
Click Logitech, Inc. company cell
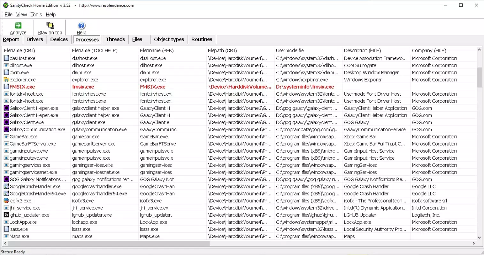coord(426,215)
